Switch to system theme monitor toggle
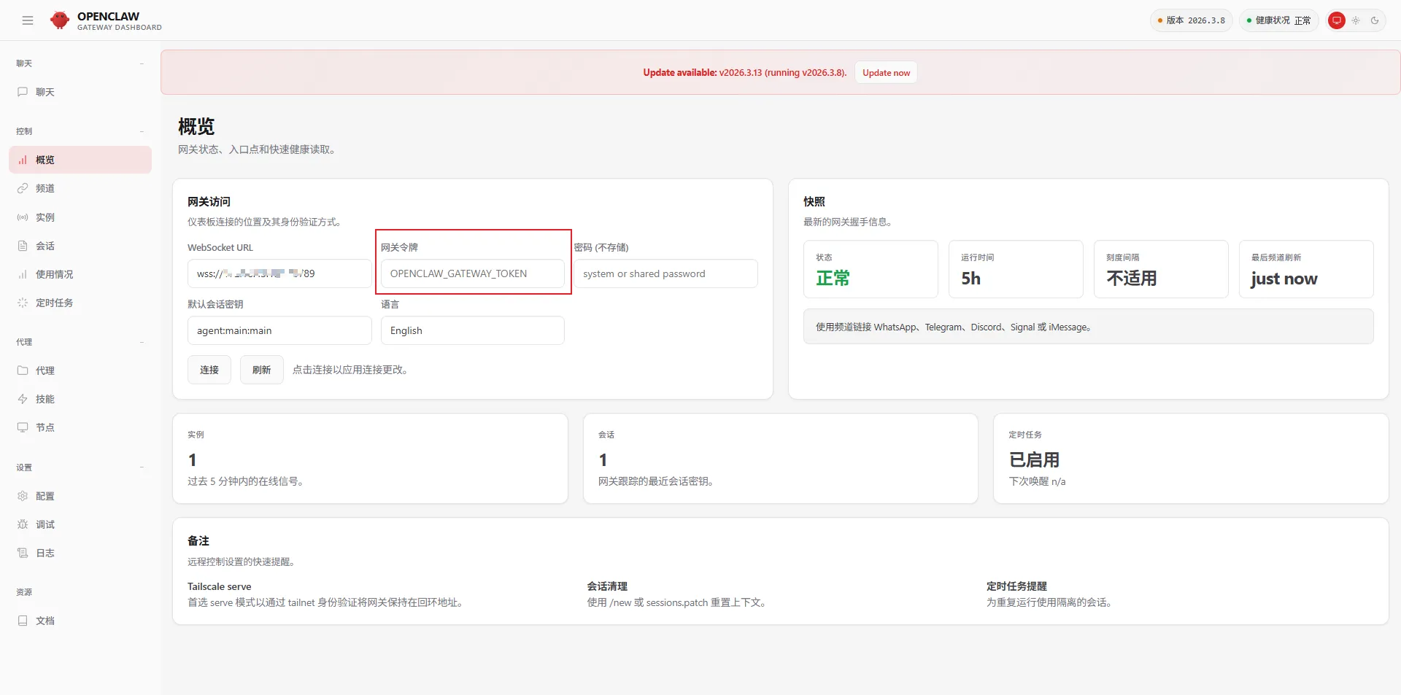1401x695 pixels. 1336,20
